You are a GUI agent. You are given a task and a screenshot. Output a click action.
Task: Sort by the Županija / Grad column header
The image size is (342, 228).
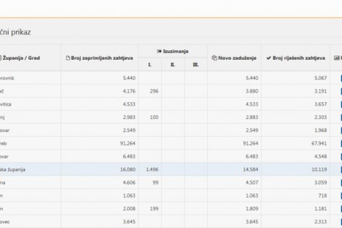click(x=21, y=58)
